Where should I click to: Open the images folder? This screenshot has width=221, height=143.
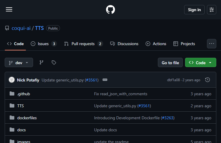click(24, 141)
